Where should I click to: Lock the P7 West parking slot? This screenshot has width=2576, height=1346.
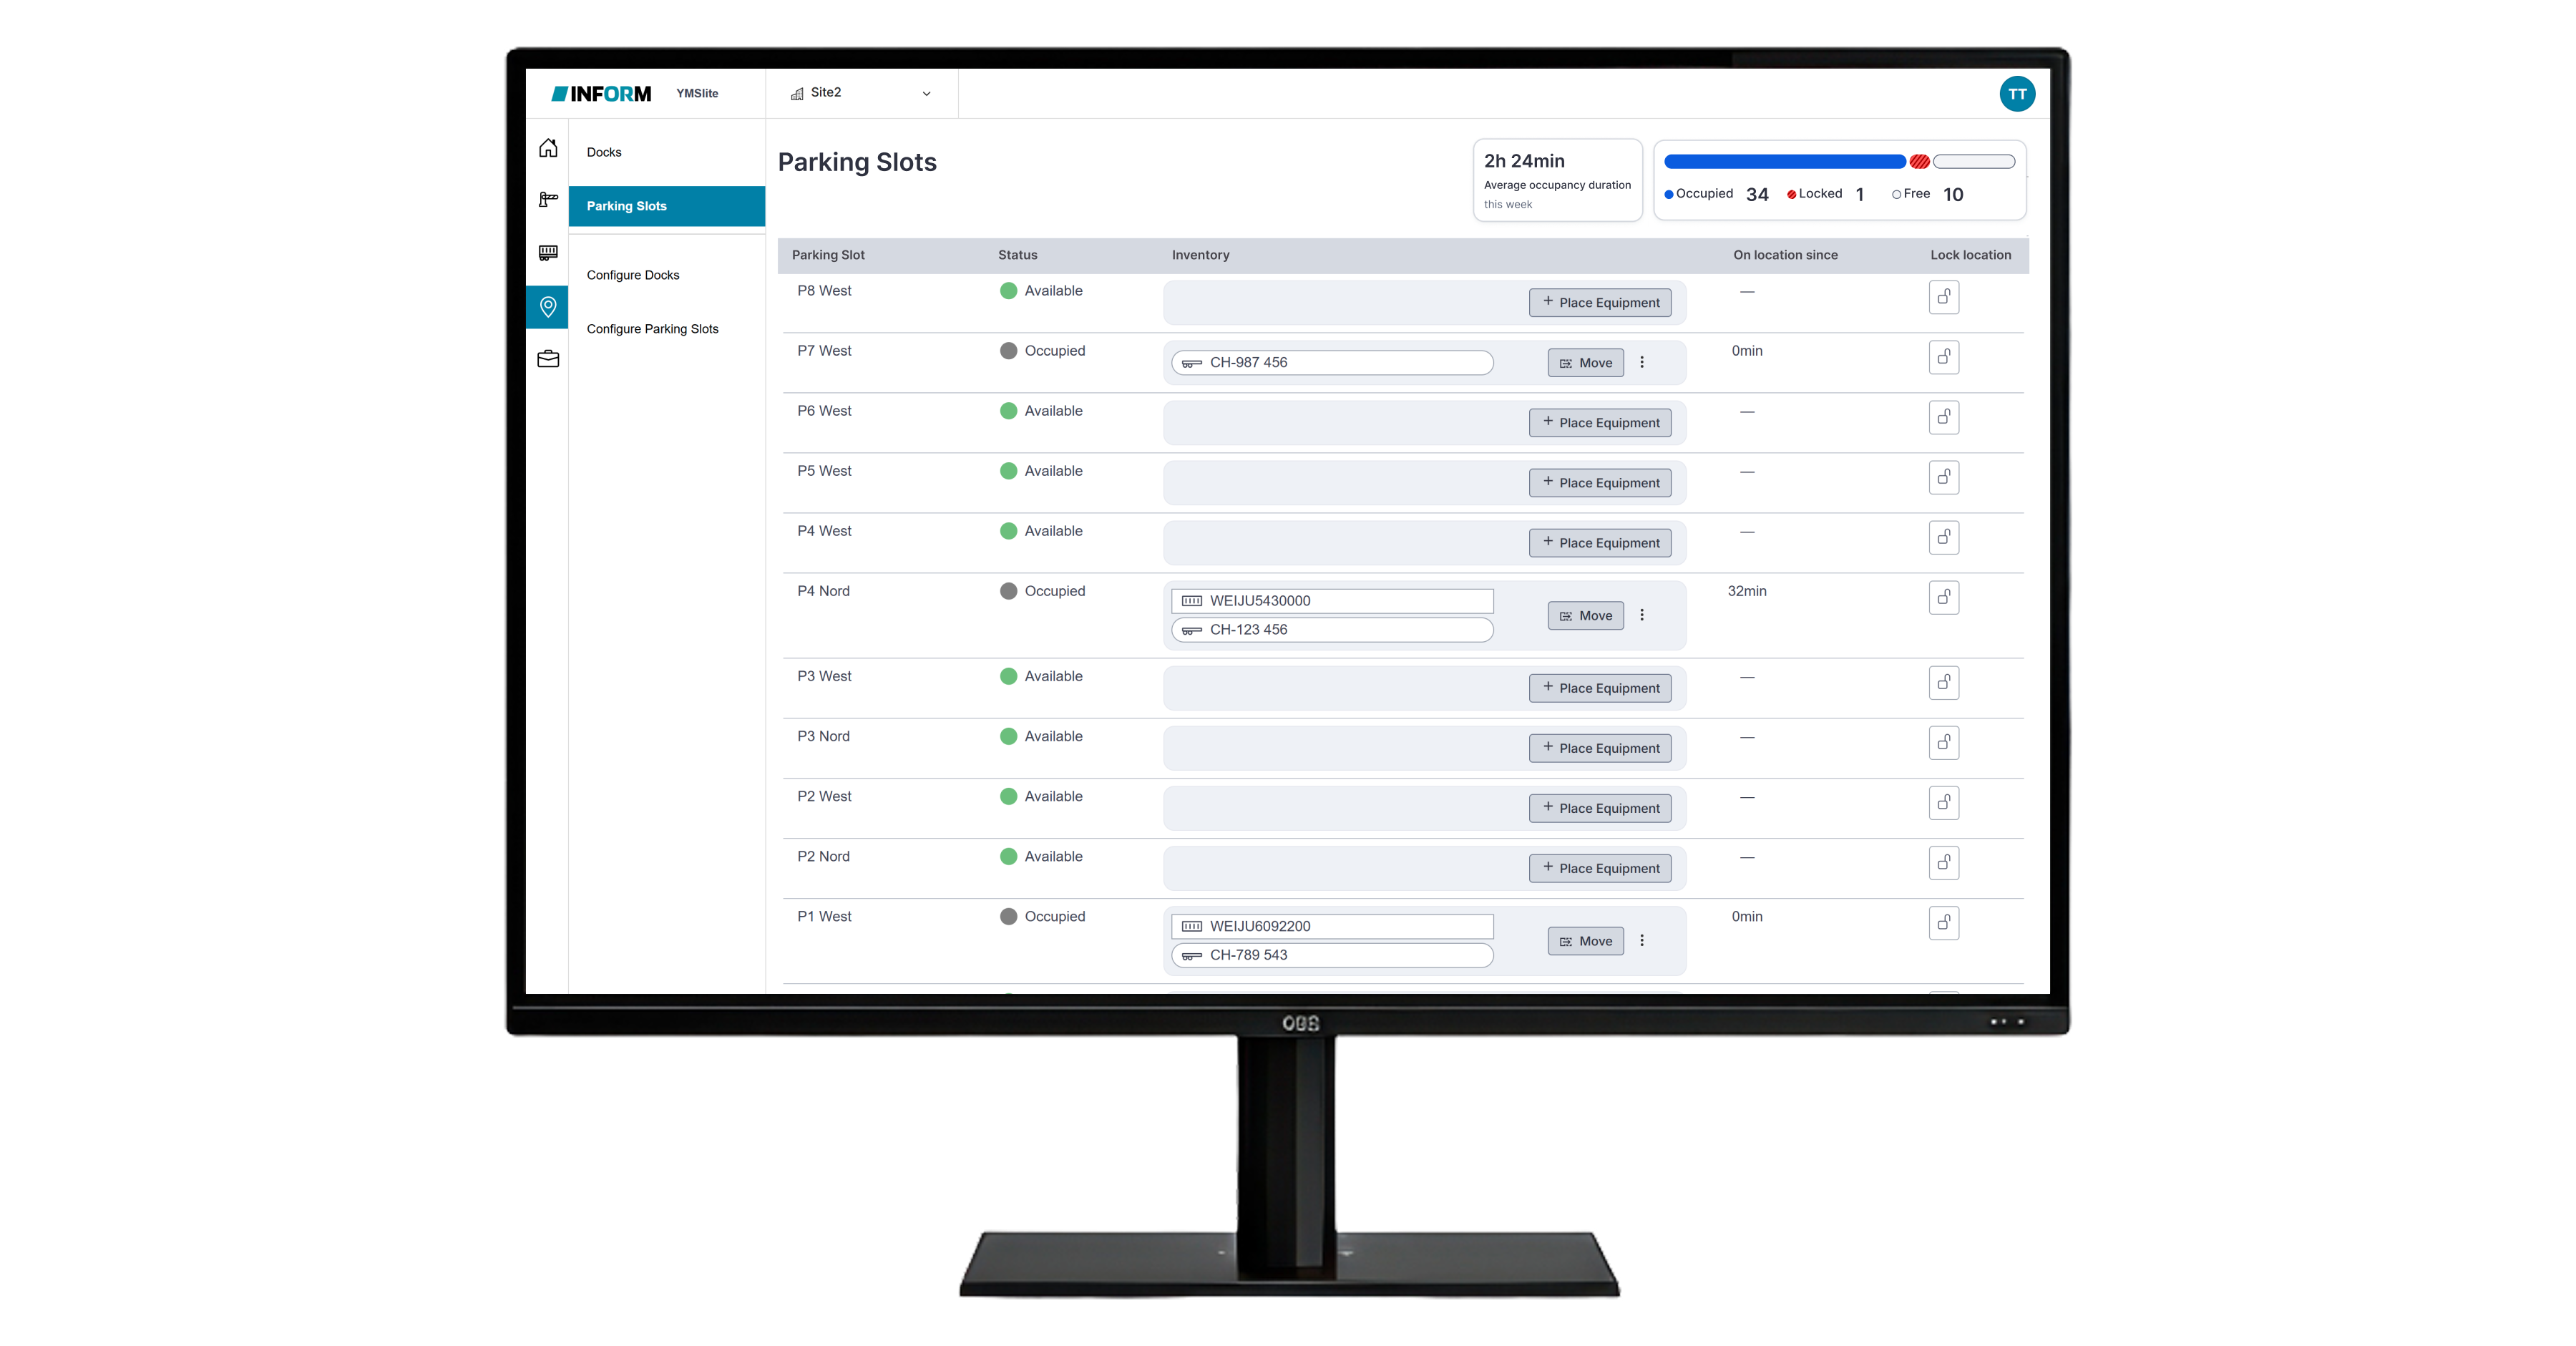click(x=1943, y=357)
